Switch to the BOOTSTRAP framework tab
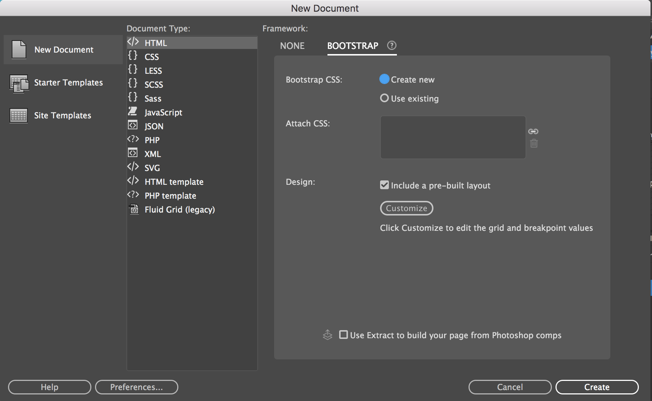The height and width of the screenshot is (401, 652). (352, 46)
